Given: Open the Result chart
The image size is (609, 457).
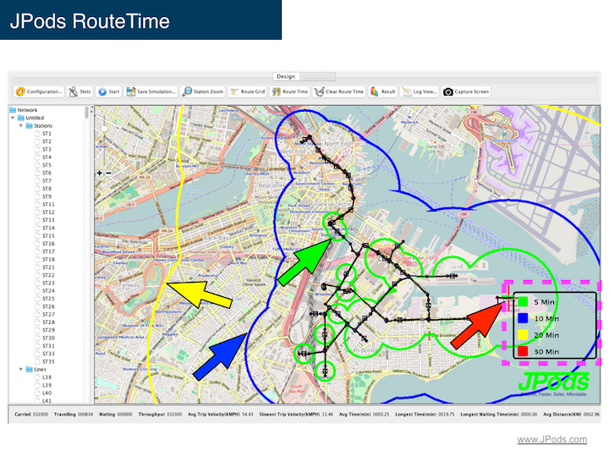Looking at the screenshot, I should (x=383, y=91).
